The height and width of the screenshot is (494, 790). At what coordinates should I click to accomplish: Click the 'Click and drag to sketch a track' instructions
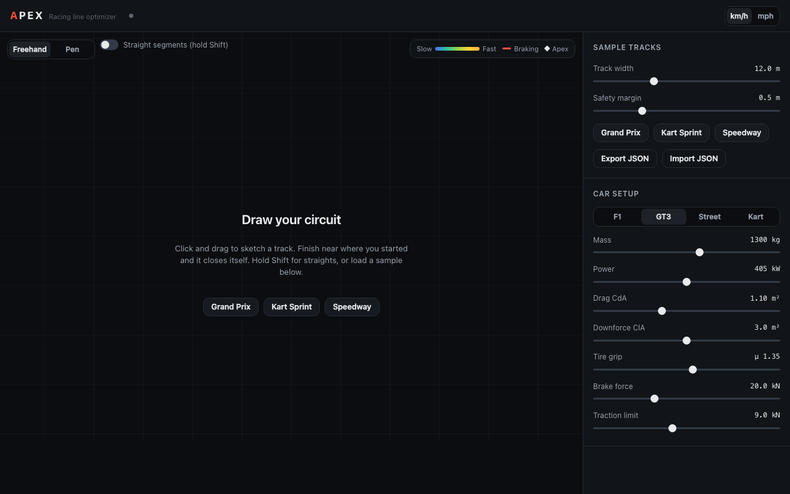click(x=291, y=260)
